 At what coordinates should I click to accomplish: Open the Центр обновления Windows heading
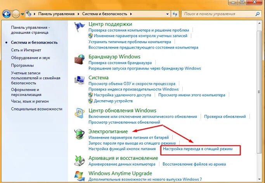coord(122,111)
